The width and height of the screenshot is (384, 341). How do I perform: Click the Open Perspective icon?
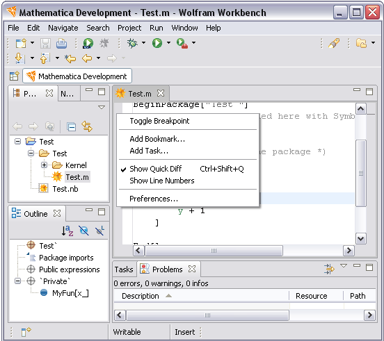pyautogui.click(x=14, y=76)
